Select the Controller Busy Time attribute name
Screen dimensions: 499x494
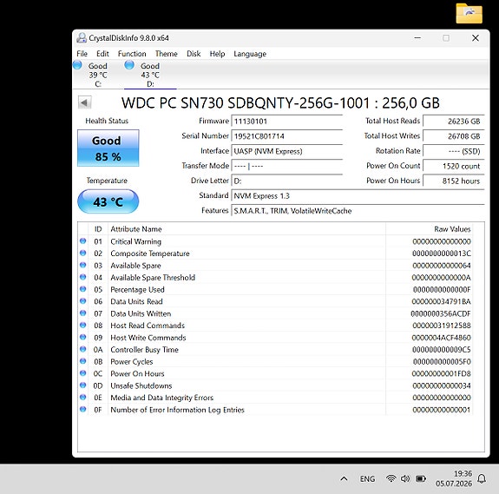[x=144, y=350]
